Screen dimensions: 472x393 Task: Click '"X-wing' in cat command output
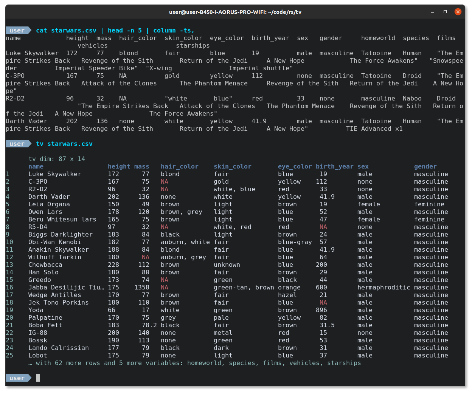(159, 68)
